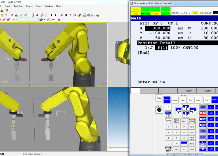Image resolution: width=218 pixels, height=156 pixels.
Task: Expand dropdown next to blue-dot view icon
Action: 45,20
